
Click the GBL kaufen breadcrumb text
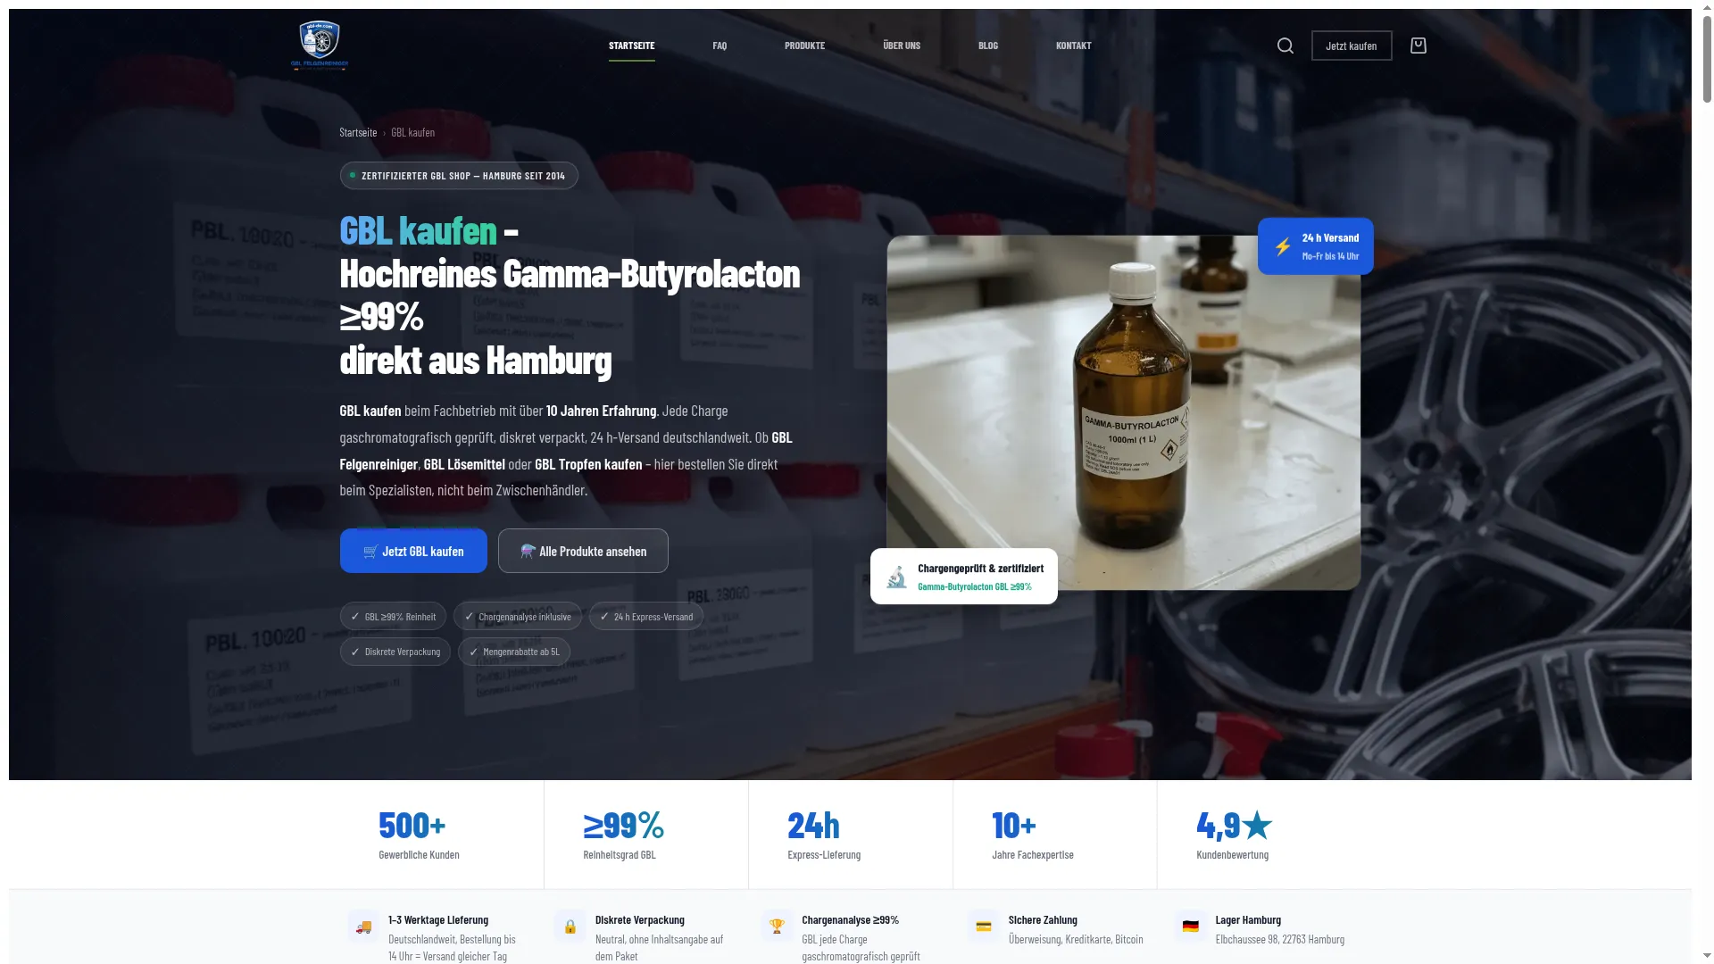point(412,132)
